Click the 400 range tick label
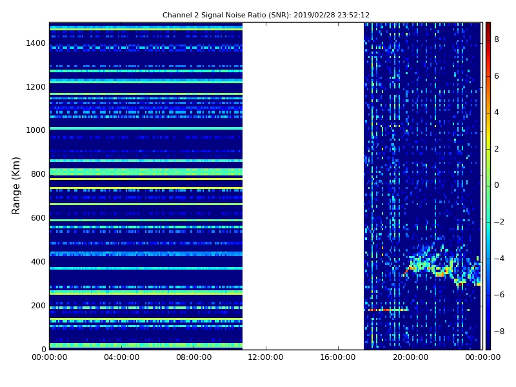This screenshot has width=516, height=387. coord(38,262)
